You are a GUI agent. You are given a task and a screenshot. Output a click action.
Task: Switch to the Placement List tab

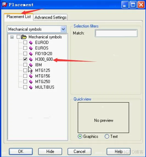point(19,17)
